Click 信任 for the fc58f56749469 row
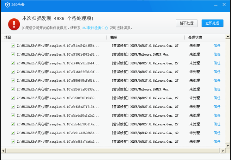This screenshot has width=231, height=161. [x=217, y=98]
